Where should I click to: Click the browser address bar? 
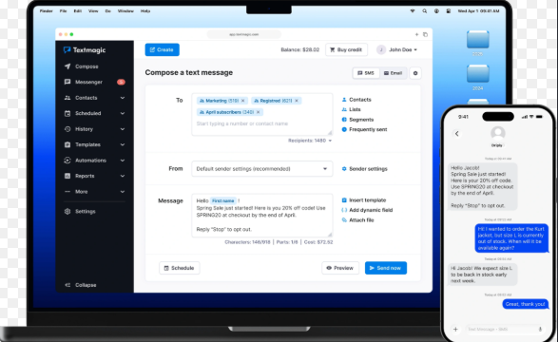coord(244,34)
